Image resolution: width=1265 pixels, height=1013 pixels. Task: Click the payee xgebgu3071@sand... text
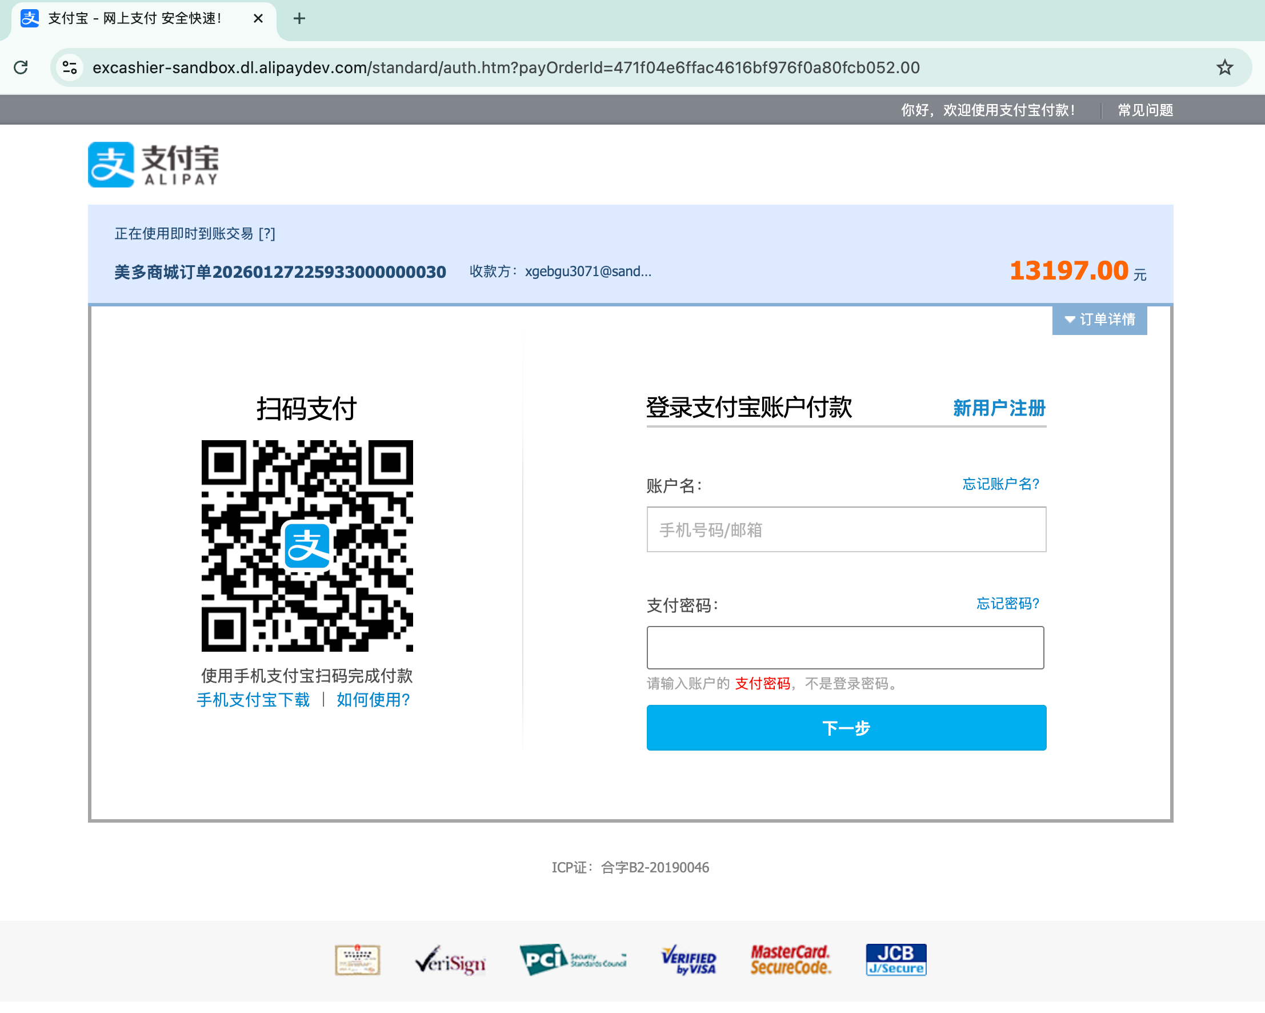click(x=588, y=271)
